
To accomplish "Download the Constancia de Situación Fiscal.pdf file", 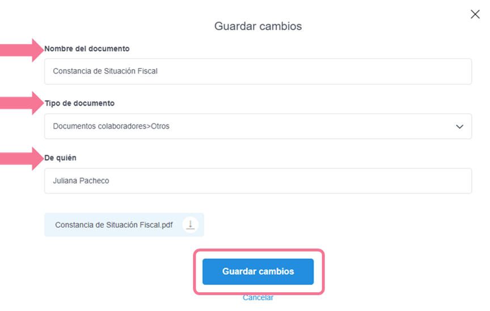I will click(x=191, y=225).
